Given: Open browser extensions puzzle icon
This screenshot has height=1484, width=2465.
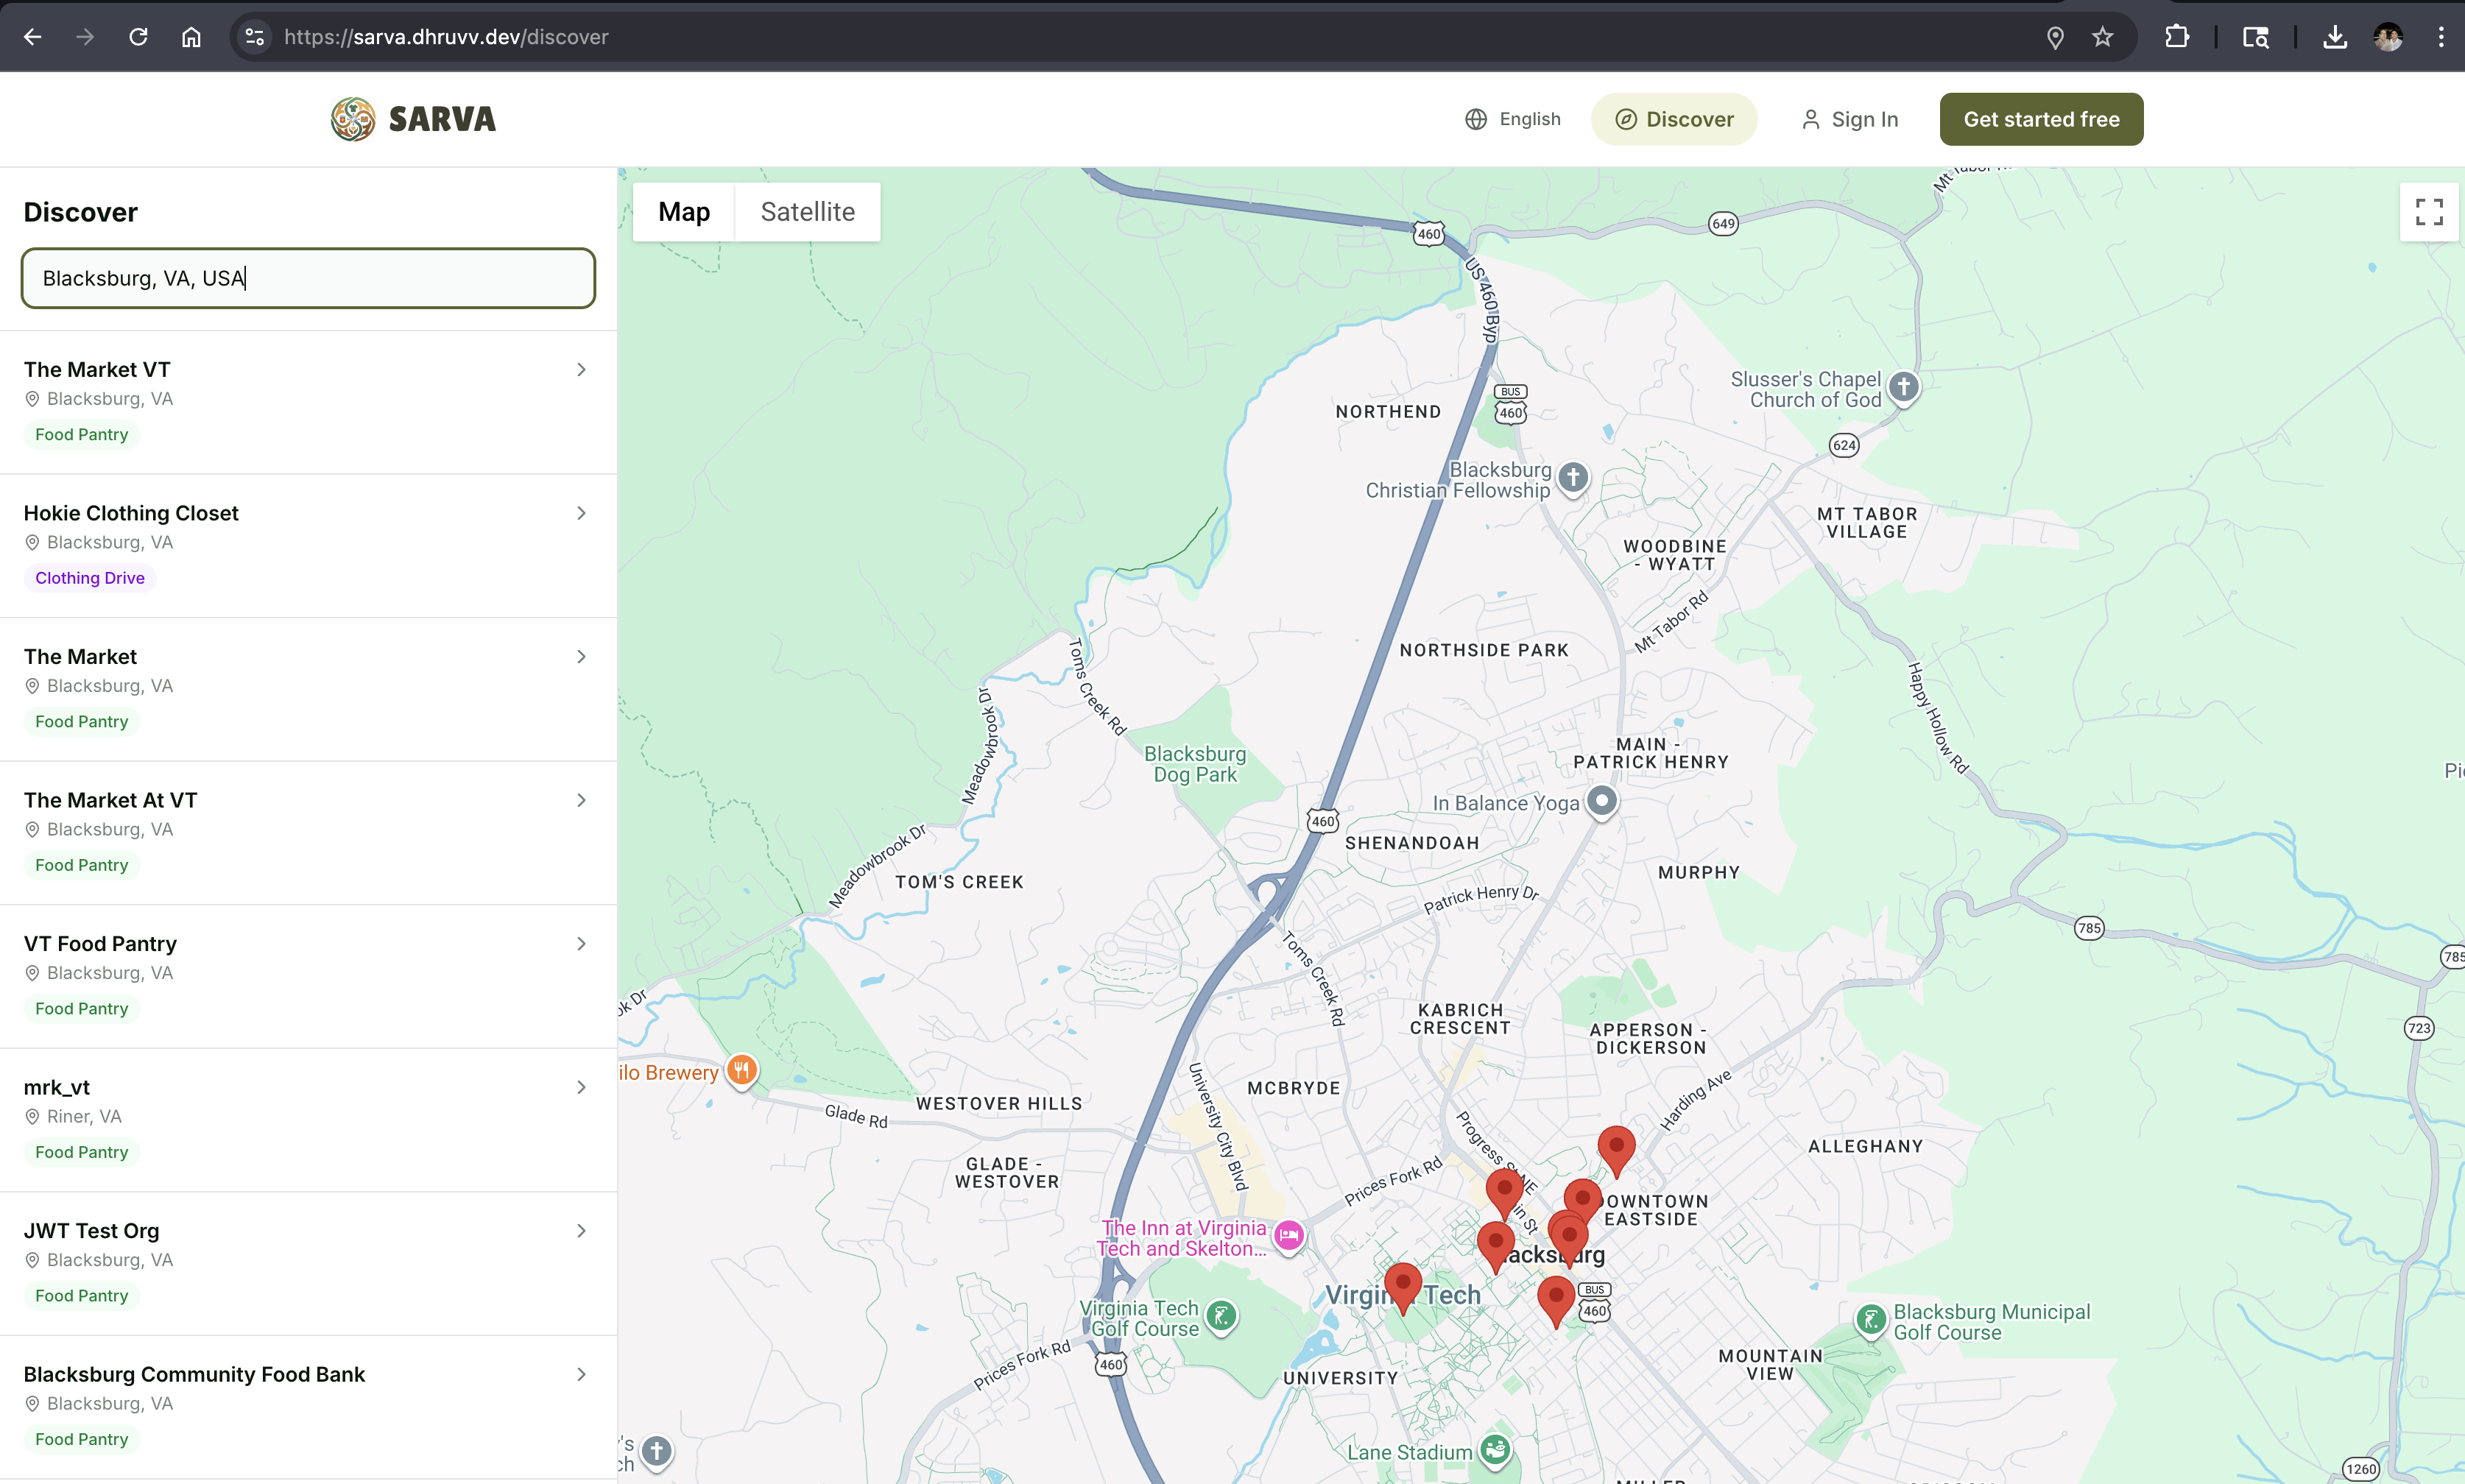Looking at the screenshot, I should click(2177, 37).
